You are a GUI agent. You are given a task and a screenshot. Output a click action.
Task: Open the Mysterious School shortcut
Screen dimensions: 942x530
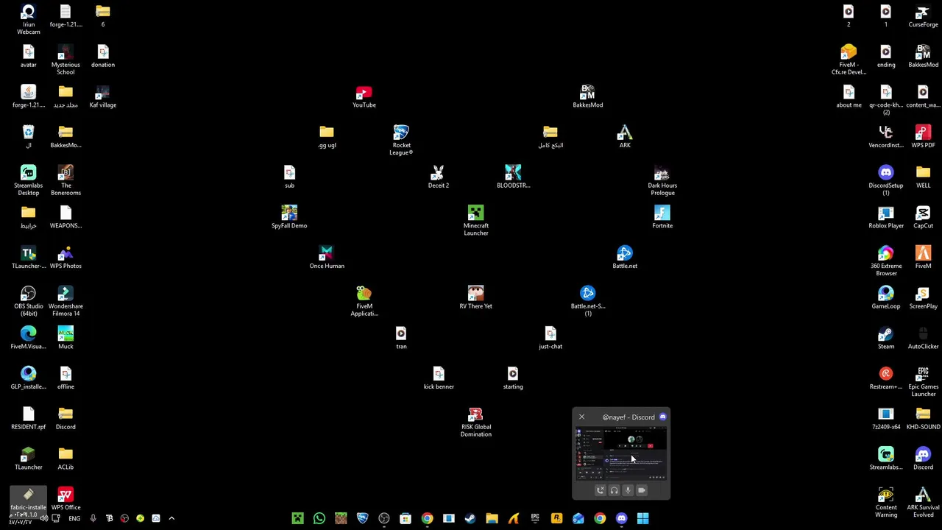(65, 60)
